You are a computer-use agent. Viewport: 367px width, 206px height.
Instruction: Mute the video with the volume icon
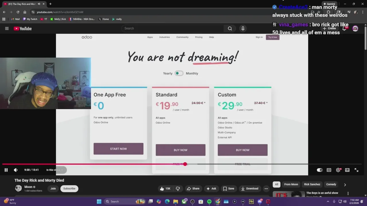coord(16,170)
